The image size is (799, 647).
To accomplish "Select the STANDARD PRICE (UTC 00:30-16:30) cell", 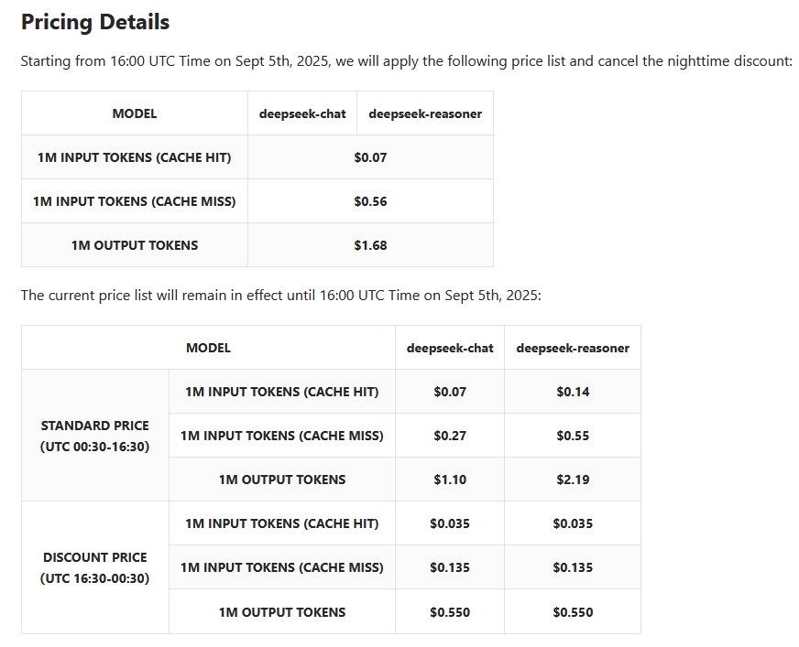I will pyautogui.click(x=95, y=436).
